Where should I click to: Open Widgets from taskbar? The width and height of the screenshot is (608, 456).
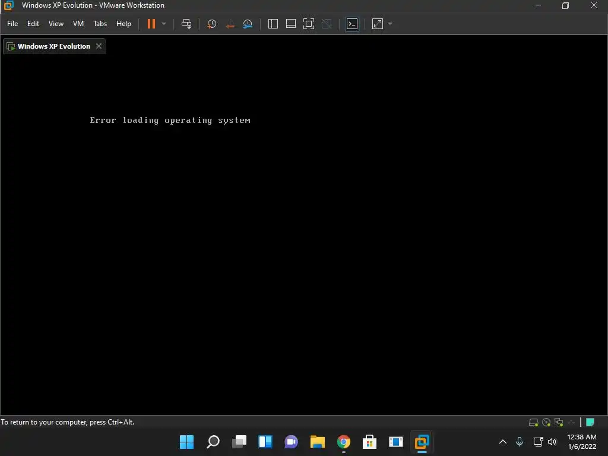[265, 442]
